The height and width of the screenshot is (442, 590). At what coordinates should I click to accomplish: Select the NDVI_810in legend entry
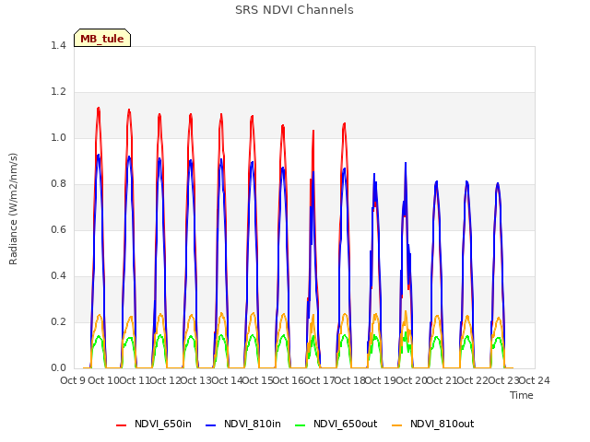point(243,424)
